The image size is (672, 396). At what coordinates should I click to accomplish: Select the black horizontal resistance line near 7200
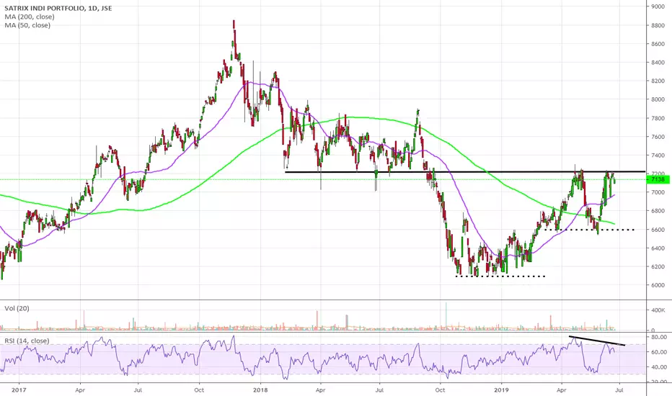465,171
